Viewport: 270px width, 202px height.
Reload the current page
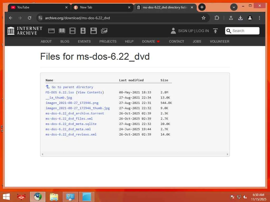click(30, 18)
